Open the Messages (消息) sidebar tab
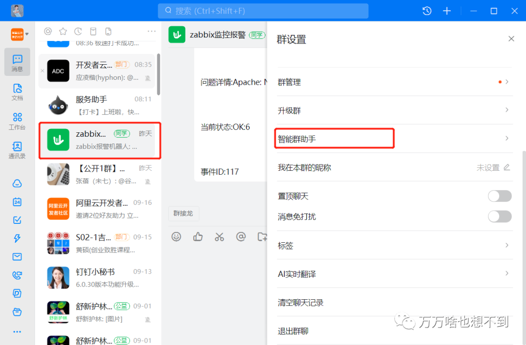 (x=17, y=62)
